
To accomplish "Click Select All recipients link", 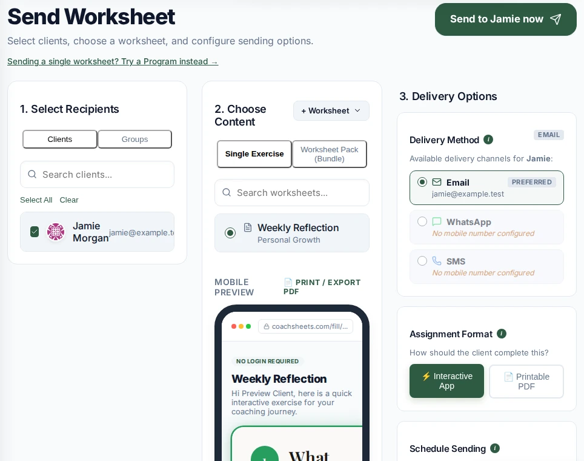I will coord(36,200).
